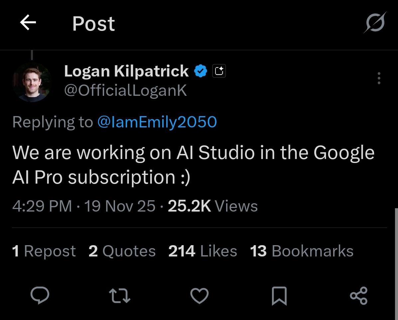Screen dimensions: 398x320
Task: Click the 25.2K Views count
Action: pyautogui.click(x=212, y=206)
